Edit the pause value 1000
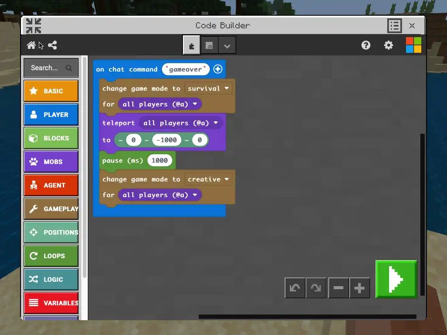This screenshot has width=447, height=335. tap(160, 161)
